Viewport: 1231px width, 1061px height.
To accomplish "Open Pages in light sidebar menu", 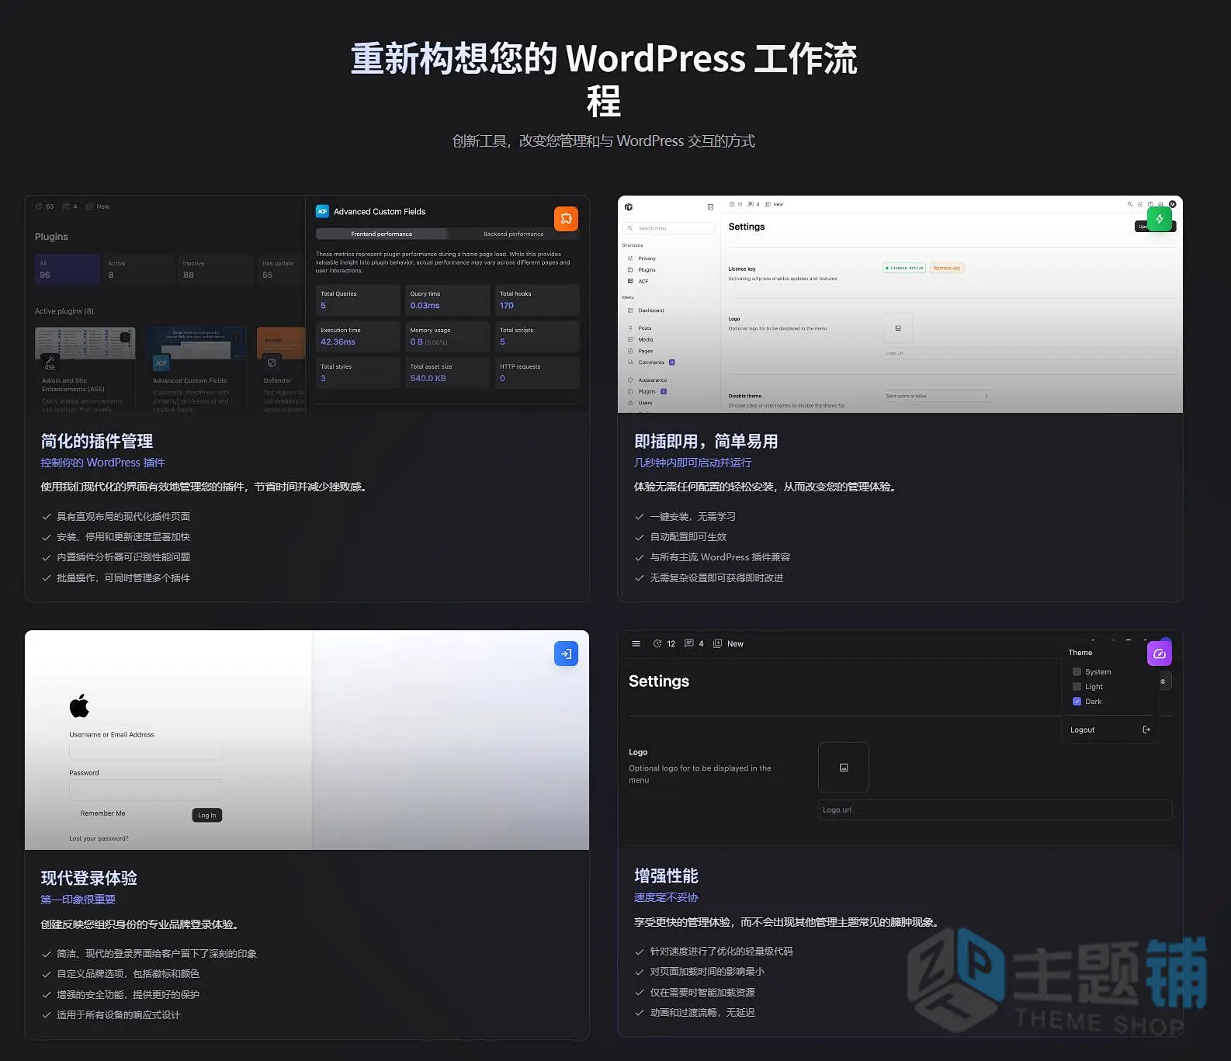I will click(x=645, y=351).
